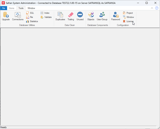Run the Index utility
The image size is (160, 129).
click(x=45, y=13)
